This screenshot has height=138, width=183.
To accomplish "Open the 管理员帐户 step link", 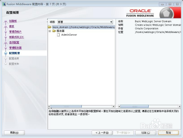I will (x=15, y=32).
